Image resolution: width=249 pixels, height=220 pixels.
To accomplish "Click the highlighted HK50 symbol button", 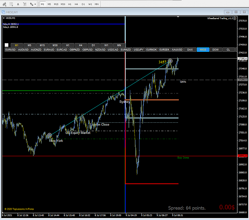I will pyautogui.click(x=203, y=50).
